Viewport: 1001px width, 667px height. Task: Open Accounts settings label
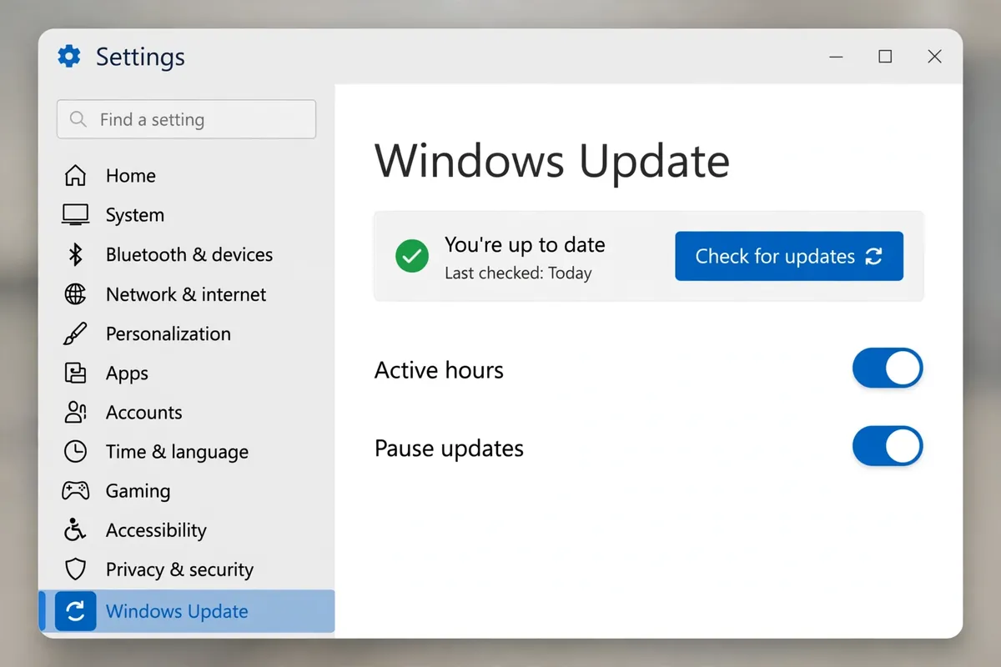pos(143,412)
